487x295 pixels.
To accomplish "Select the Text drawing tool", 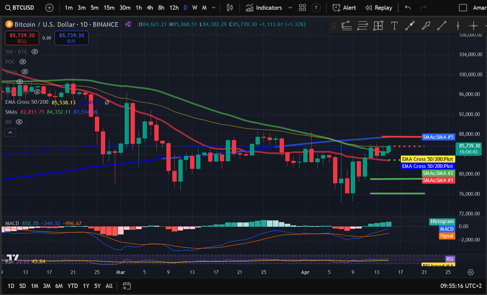I will click(x=394, y=26).
